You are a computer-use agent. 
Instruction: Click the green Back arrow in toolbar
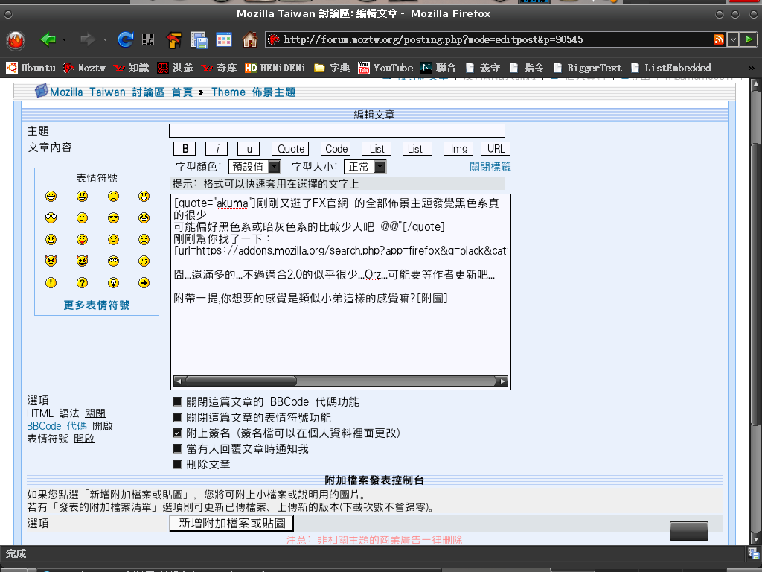[x=48, y=39]
